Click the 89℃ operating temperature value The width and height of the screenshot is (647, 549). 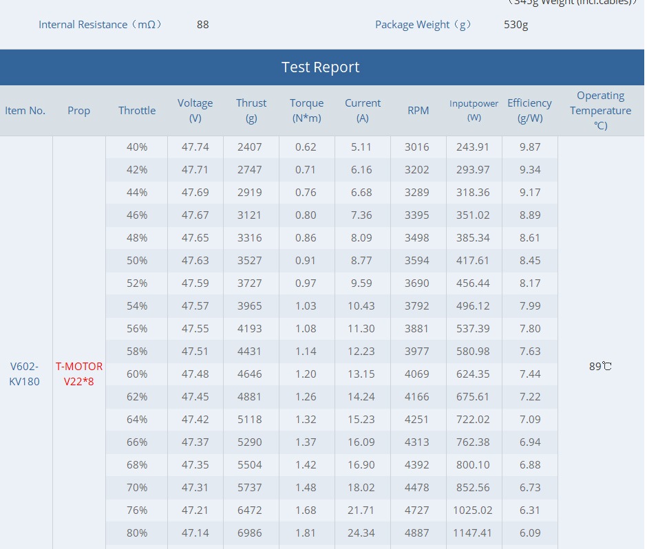pos(601,367)
